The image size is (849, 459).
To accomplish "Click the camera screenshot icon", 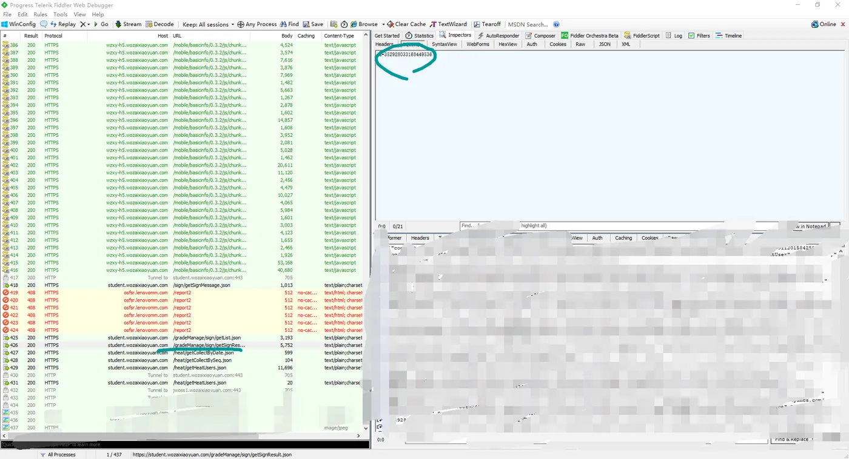I will coord(334,24).
